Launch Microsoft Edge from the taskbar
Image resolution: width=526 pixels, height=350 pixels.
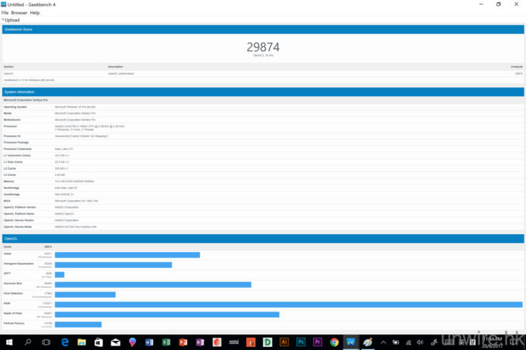(x=65, y=342)
